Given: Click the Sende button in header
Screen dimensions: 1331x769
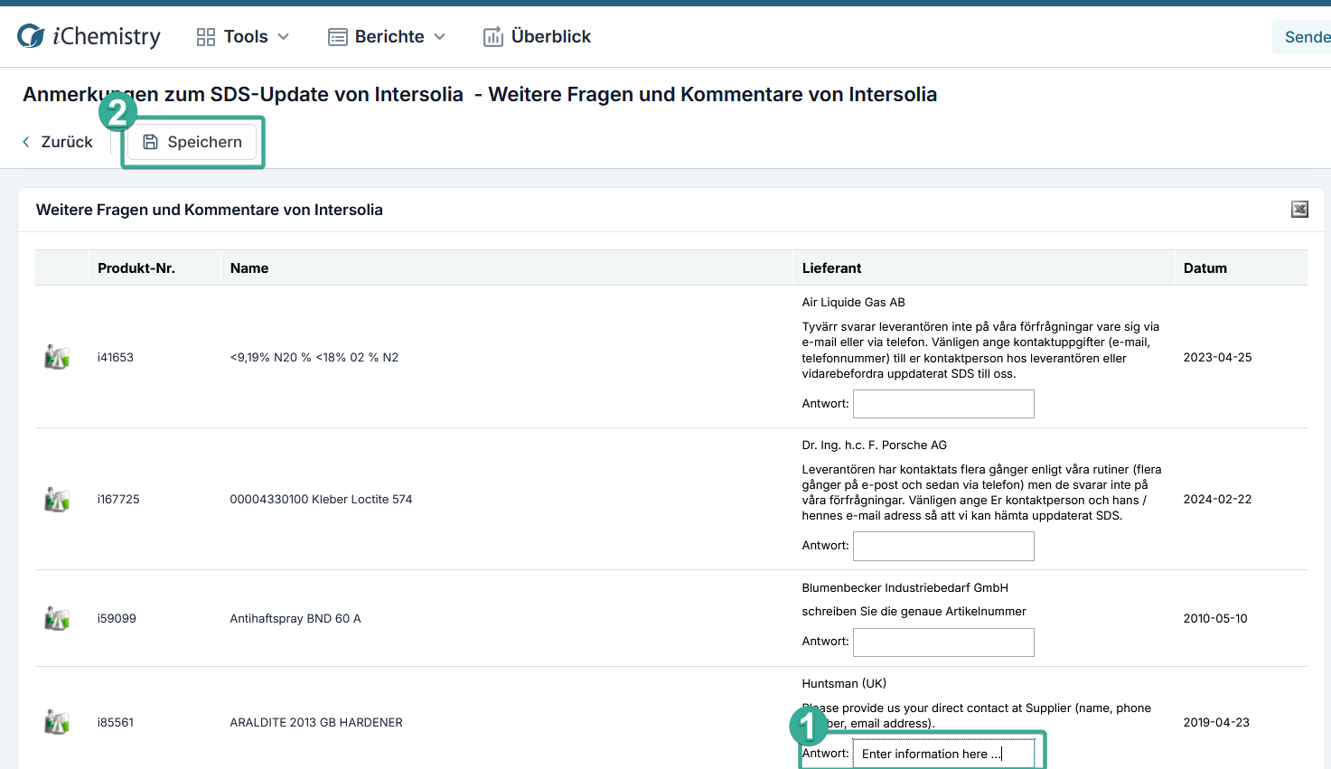Looking at the screenshot, I should (1302, 37).
